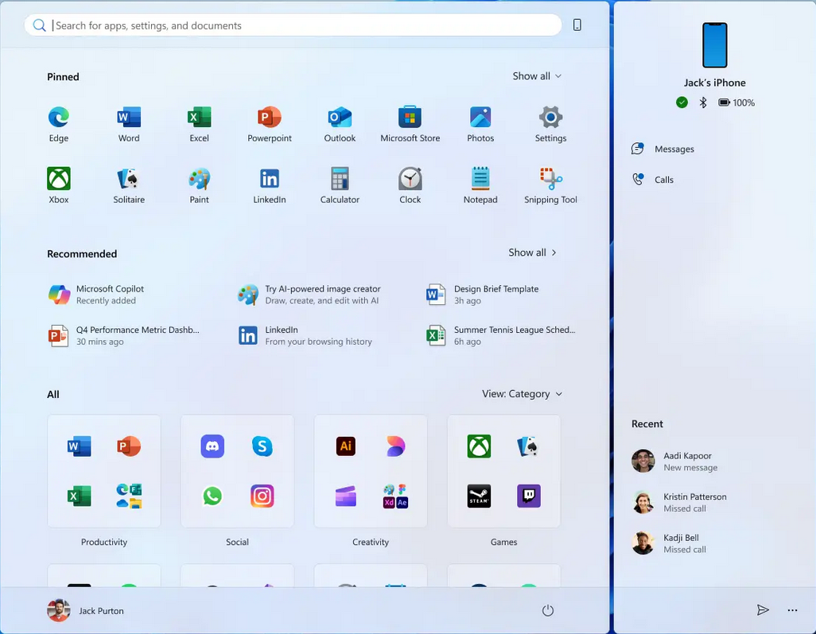Screen dimensions: 816x634
Task: Open Aadi Kapoor new message
Action: click(x=674, y=462)
